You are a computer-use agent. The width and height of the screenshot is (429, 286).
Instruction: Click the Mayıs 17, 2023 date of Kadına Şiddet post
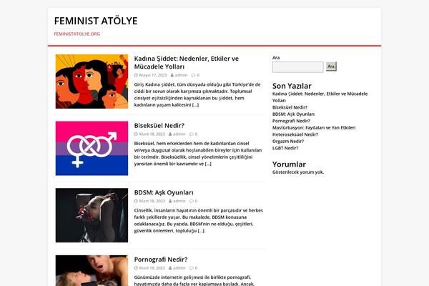click(153, 75)
